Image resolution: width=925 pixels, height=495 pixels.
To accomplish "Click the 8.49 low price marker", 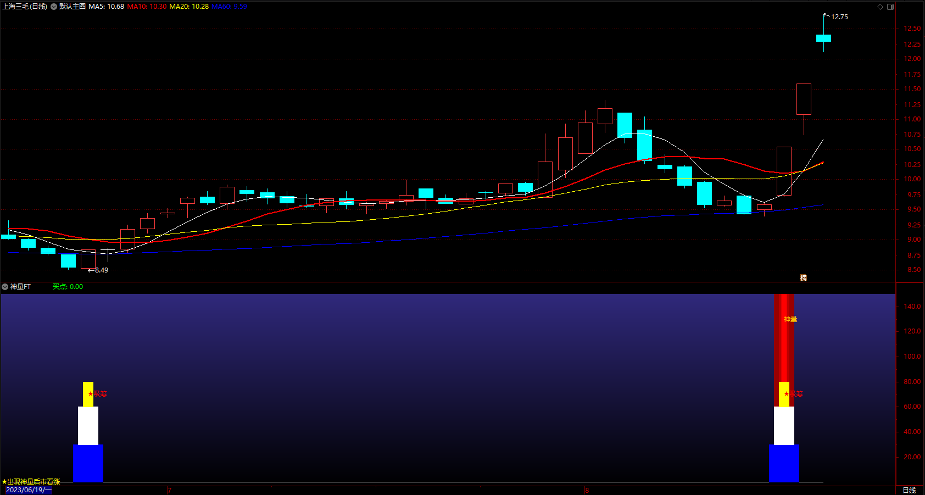I will [x=102, y=270].
